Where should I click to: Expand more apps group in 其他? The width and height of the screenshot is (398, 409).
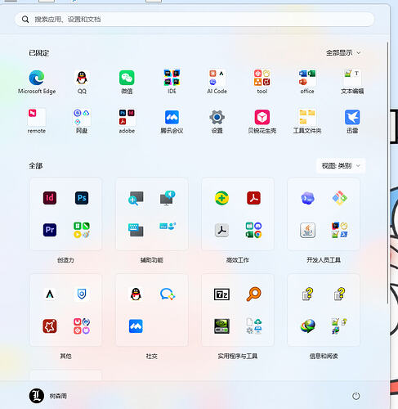(x=82, y=326)
